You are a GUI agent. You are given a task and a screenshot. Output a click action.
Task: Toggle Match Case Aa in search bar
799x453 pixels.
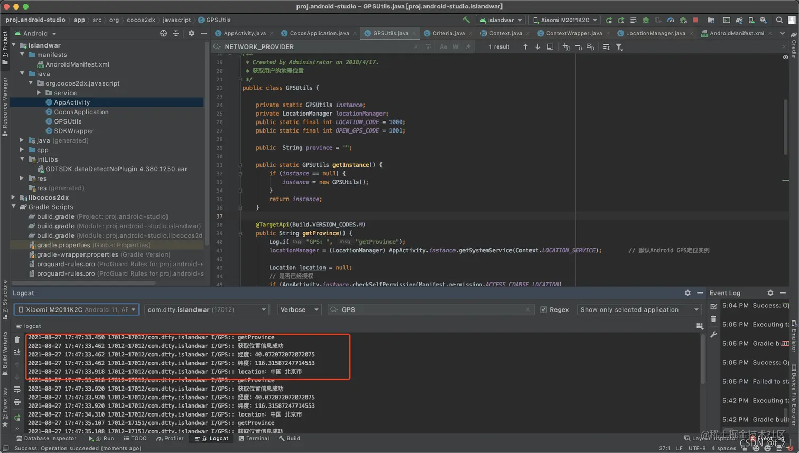[443, 46]
